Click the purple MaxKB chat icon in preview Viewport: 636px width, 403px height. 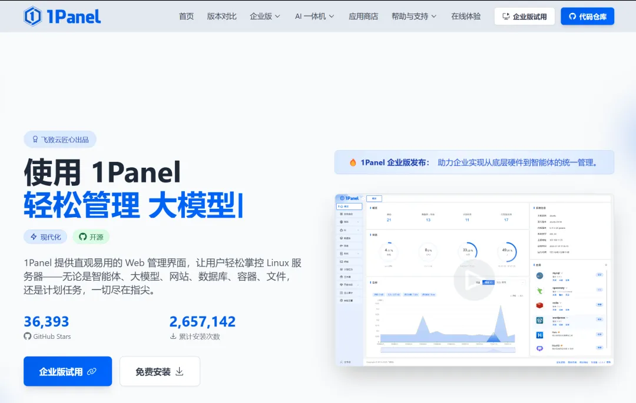(539, 348)
